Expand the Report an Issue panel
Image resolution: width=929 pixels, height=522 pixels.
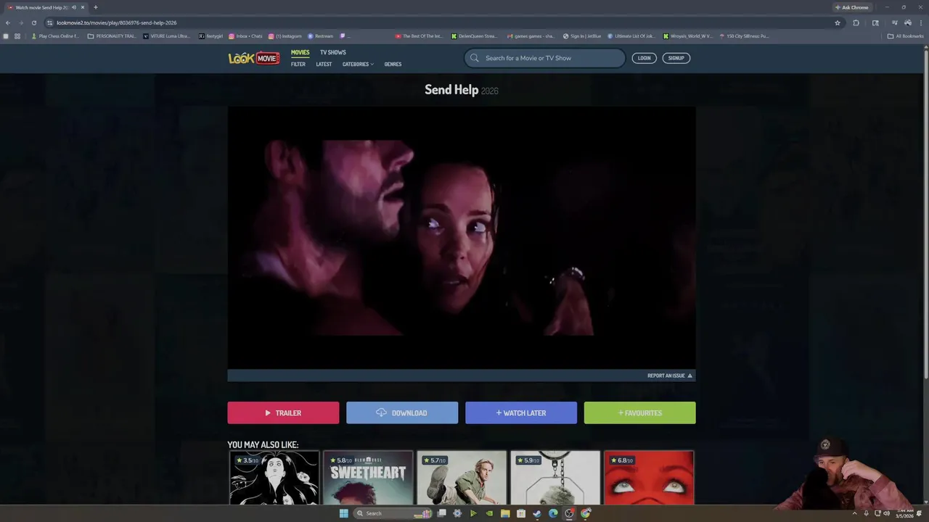tap(670, 376)
